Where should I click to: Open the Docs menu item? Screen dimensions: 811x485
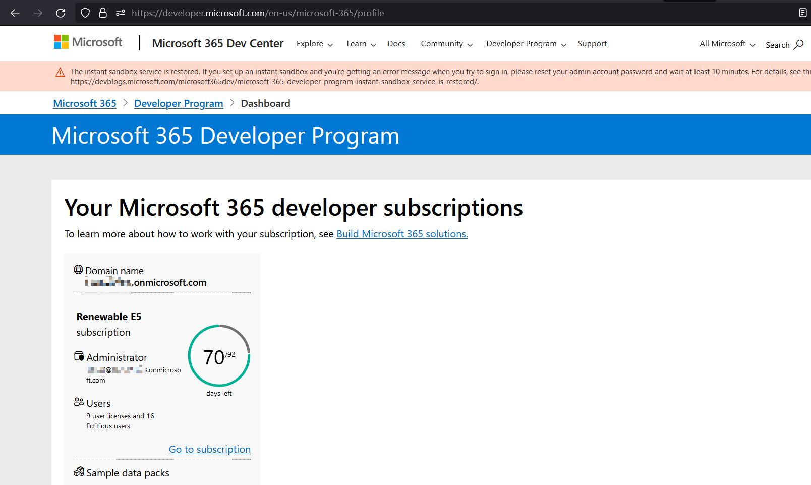[x=396, y=44]
